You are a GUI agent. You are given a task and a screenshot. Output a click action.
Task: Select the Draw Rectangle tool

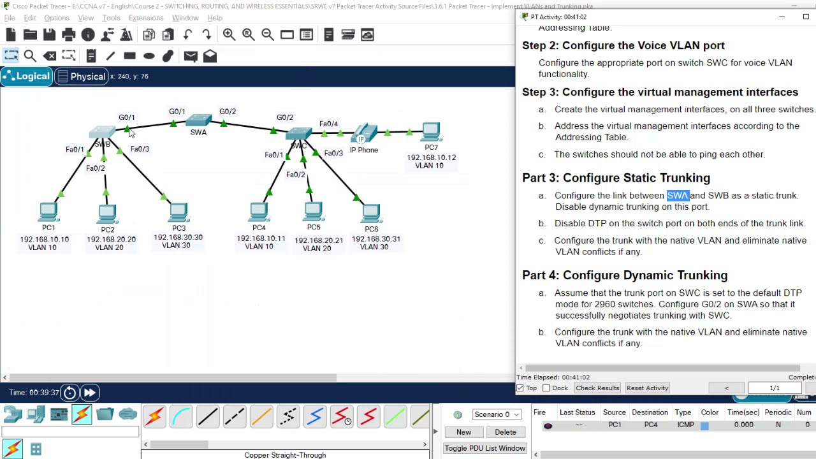click(129, 56)
